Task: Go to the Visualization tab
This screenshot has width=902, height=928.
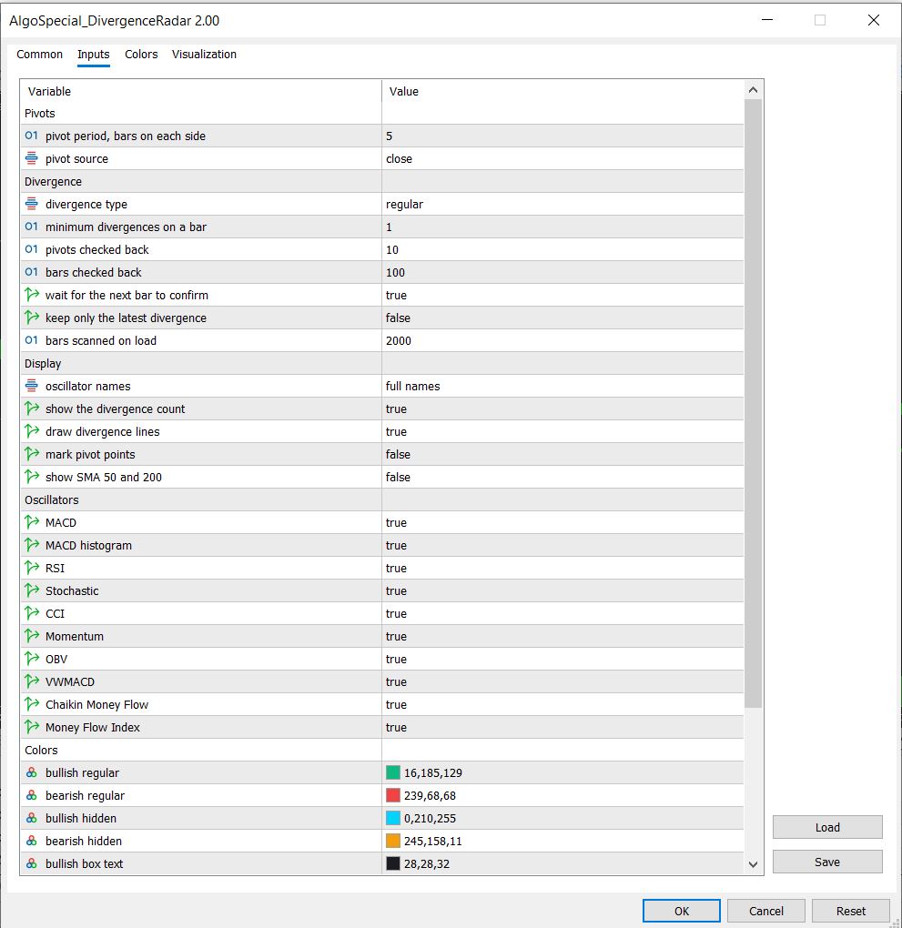Action: click(x=204, y=54)
